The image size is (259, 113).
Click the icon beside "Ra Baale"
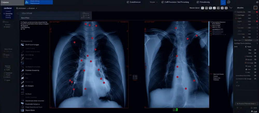pyautogui.click(x=23, y=94)
